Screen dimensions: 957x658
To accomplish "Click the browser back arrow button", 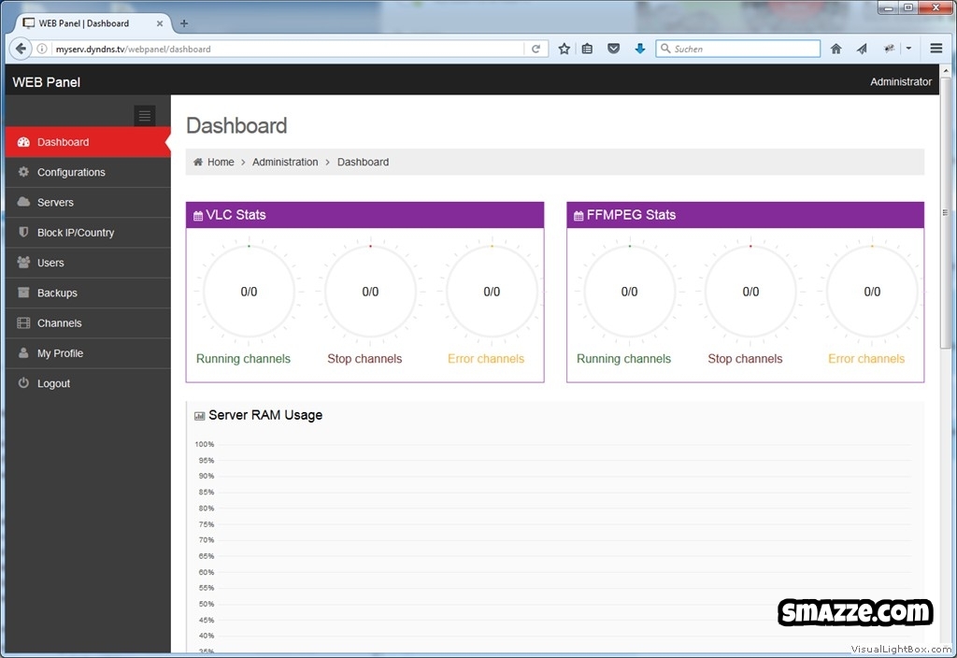I will [21, 49].
